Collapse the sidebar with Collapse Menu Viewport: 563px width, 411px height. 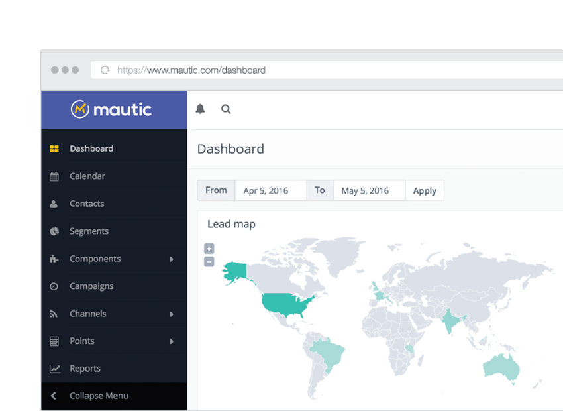[x=98, y=396]
